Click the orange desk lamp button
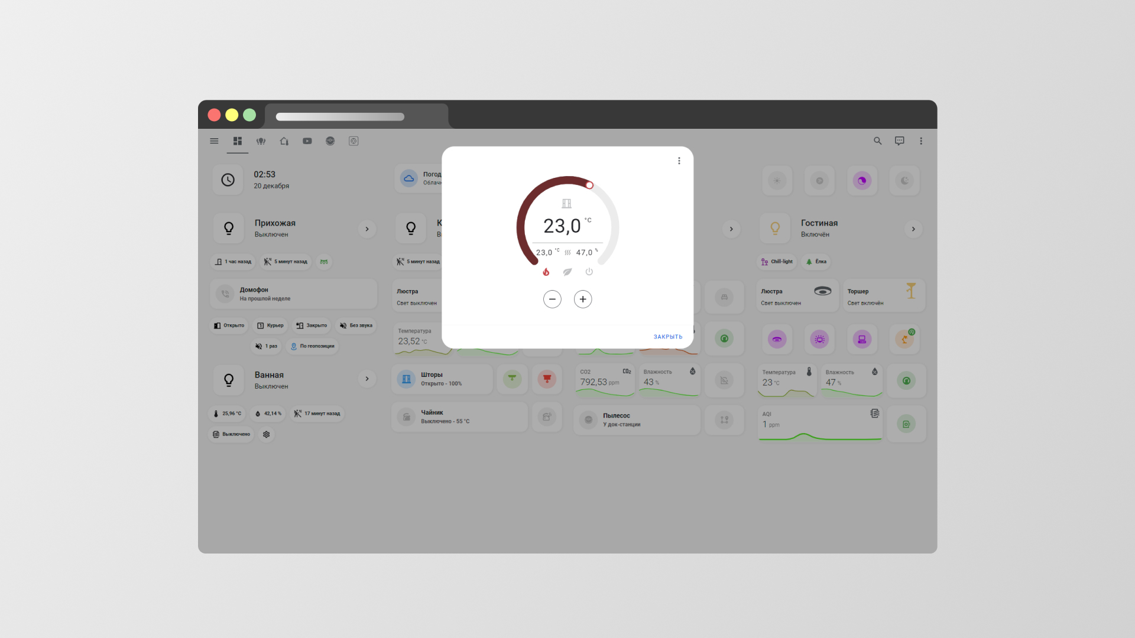This screenshot has height=638, width=1135. 904,339
